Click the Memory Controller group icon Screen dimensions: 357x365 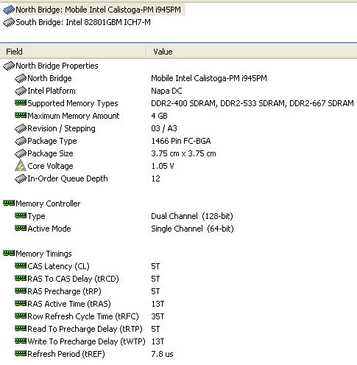click(9, 204)
